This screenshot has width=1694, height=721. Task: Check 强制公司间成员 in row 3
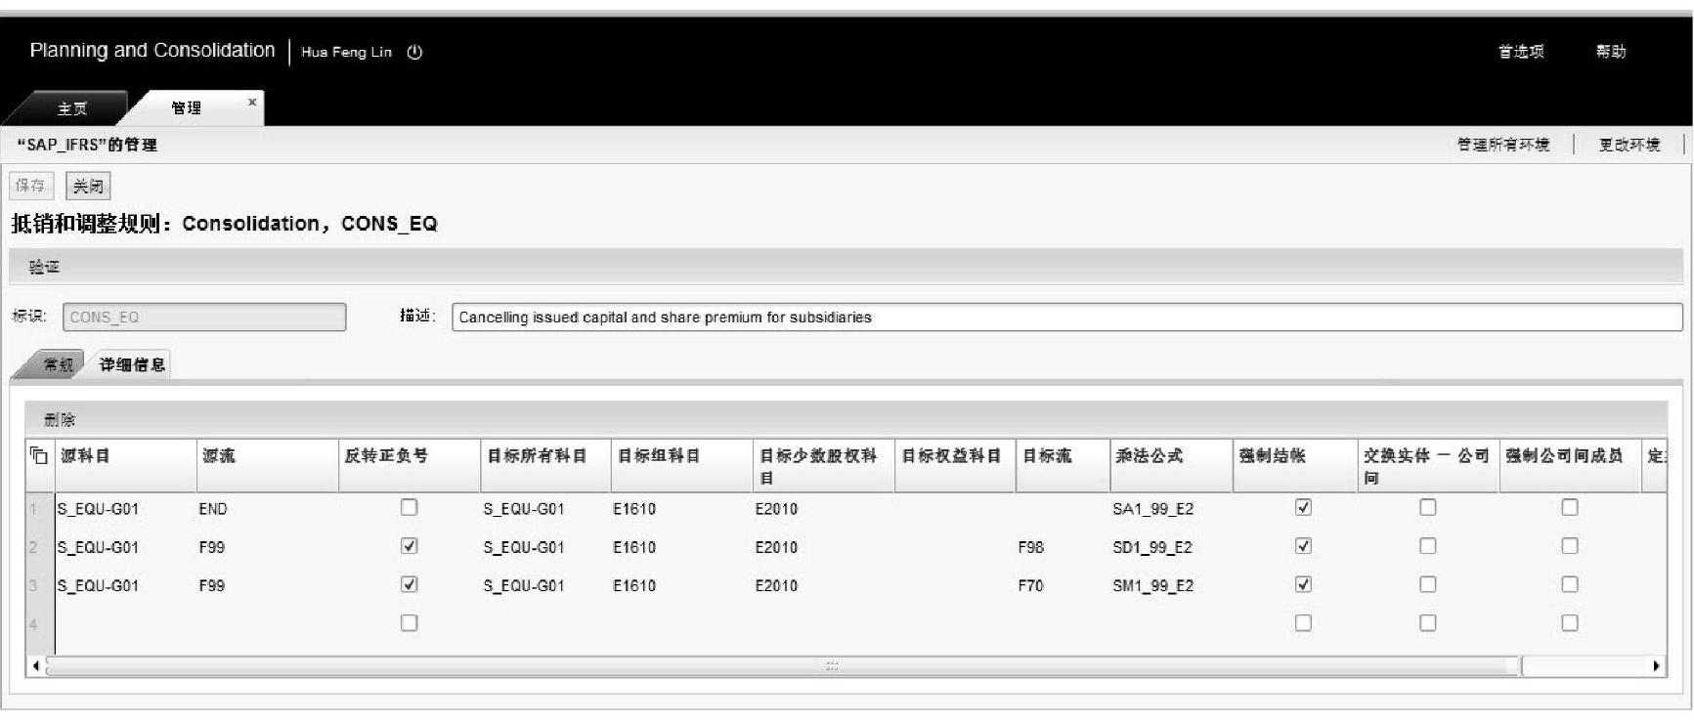tap(1570, 584)
